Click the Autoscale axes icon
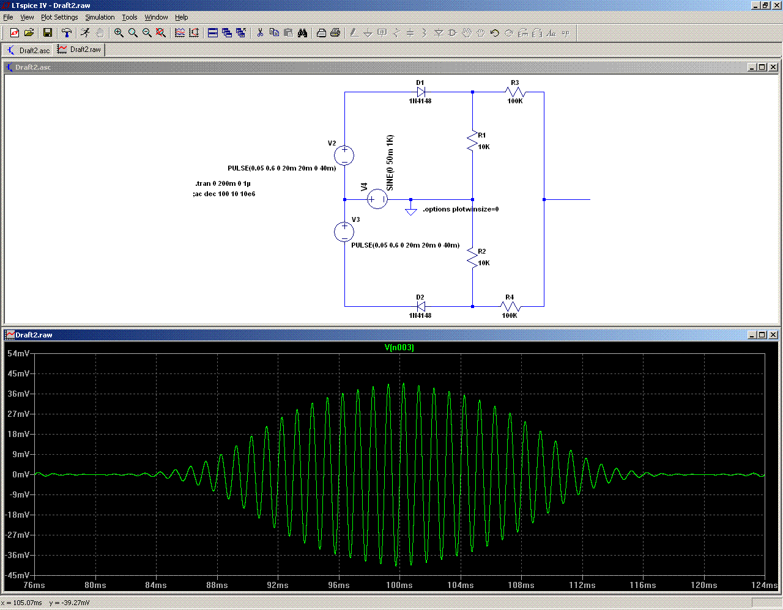 (194, 33)
